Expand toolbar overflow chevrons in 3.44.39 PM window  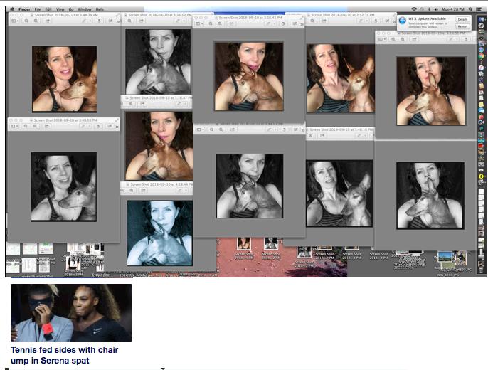(118, 21)
